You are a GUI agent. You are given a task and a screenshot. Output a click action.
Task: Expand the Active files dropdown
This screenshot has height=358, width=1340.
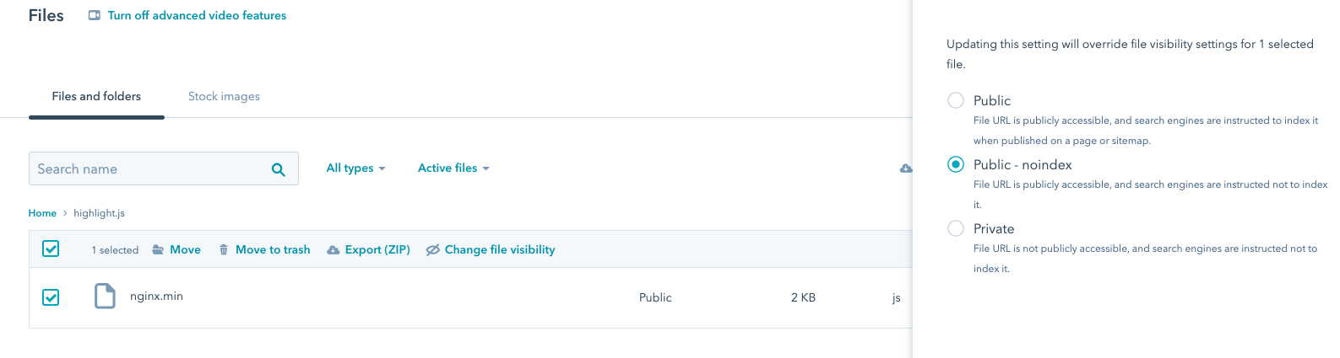tap(453, 168)
